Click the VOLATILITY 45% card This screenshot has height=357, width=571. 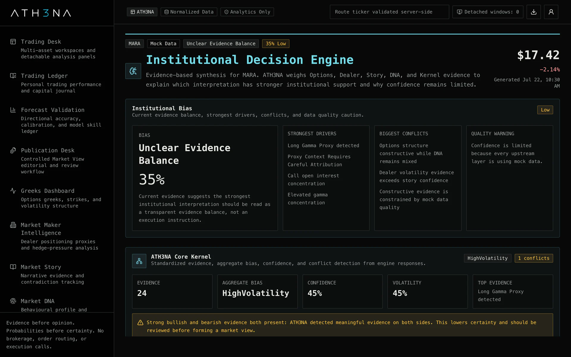pos(427,292)
